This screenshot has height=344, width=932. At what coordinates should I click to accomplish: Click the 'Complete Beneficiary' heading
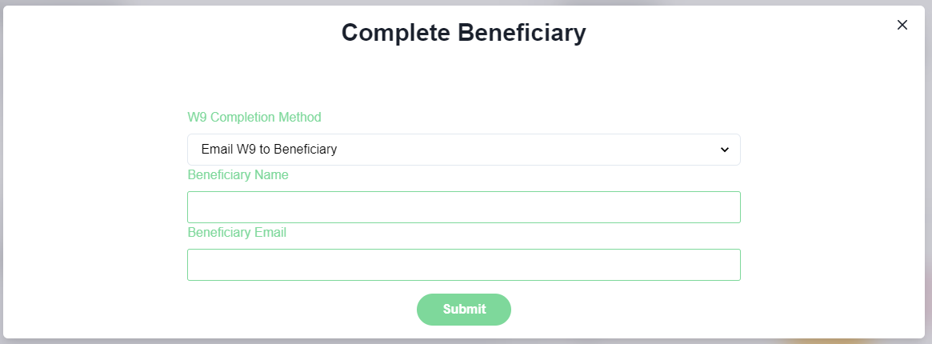coord(463,33)
